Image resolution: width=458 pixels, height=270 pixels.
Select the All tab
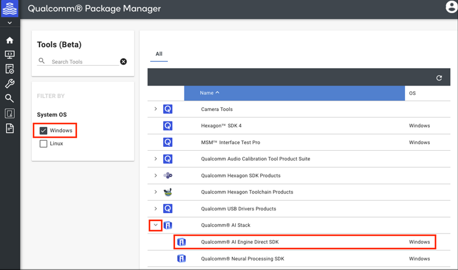[159, 54]
